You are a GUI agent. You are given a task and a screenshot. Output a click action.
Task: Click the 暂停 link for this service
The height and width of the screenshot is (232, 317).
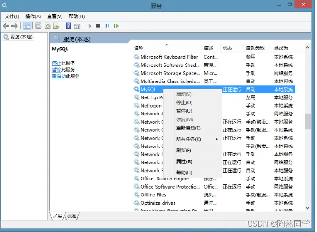[x=57, y=70]
